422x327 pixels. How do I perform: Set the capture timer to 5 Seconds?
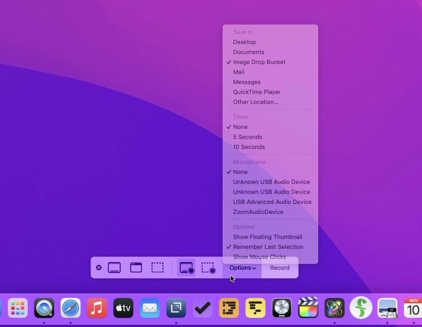point(247,137)
